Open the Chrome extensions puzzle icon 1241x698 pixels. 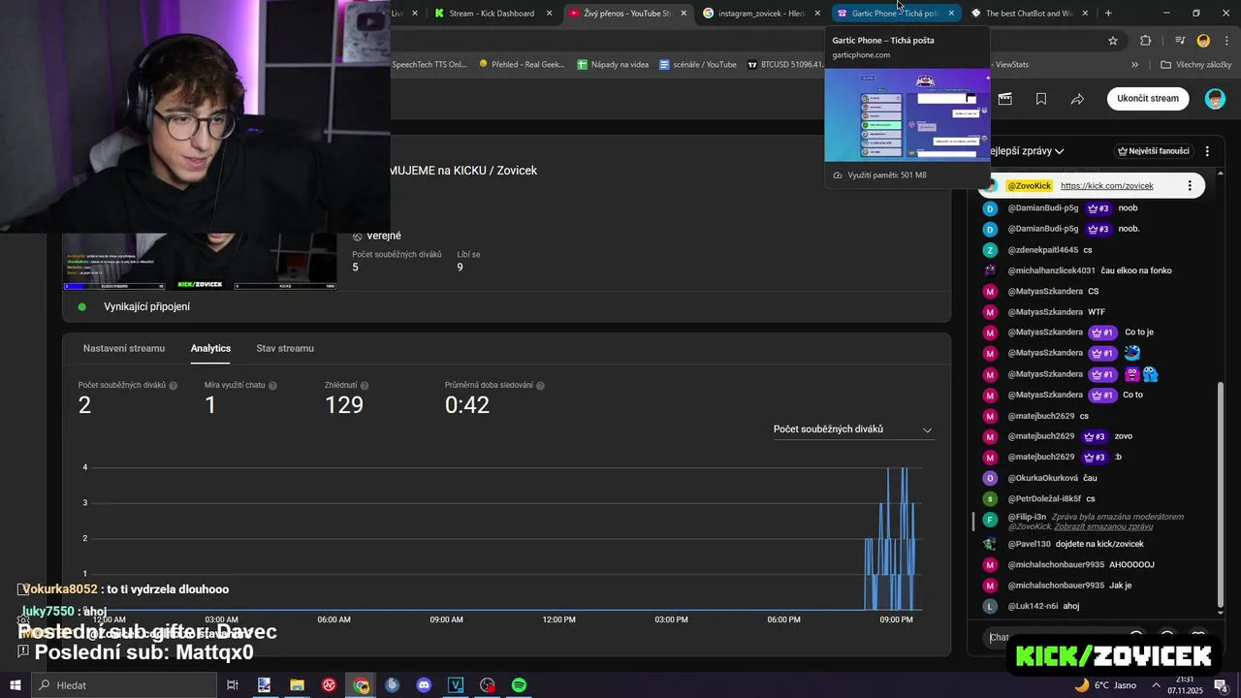[x=1146, y=41]
